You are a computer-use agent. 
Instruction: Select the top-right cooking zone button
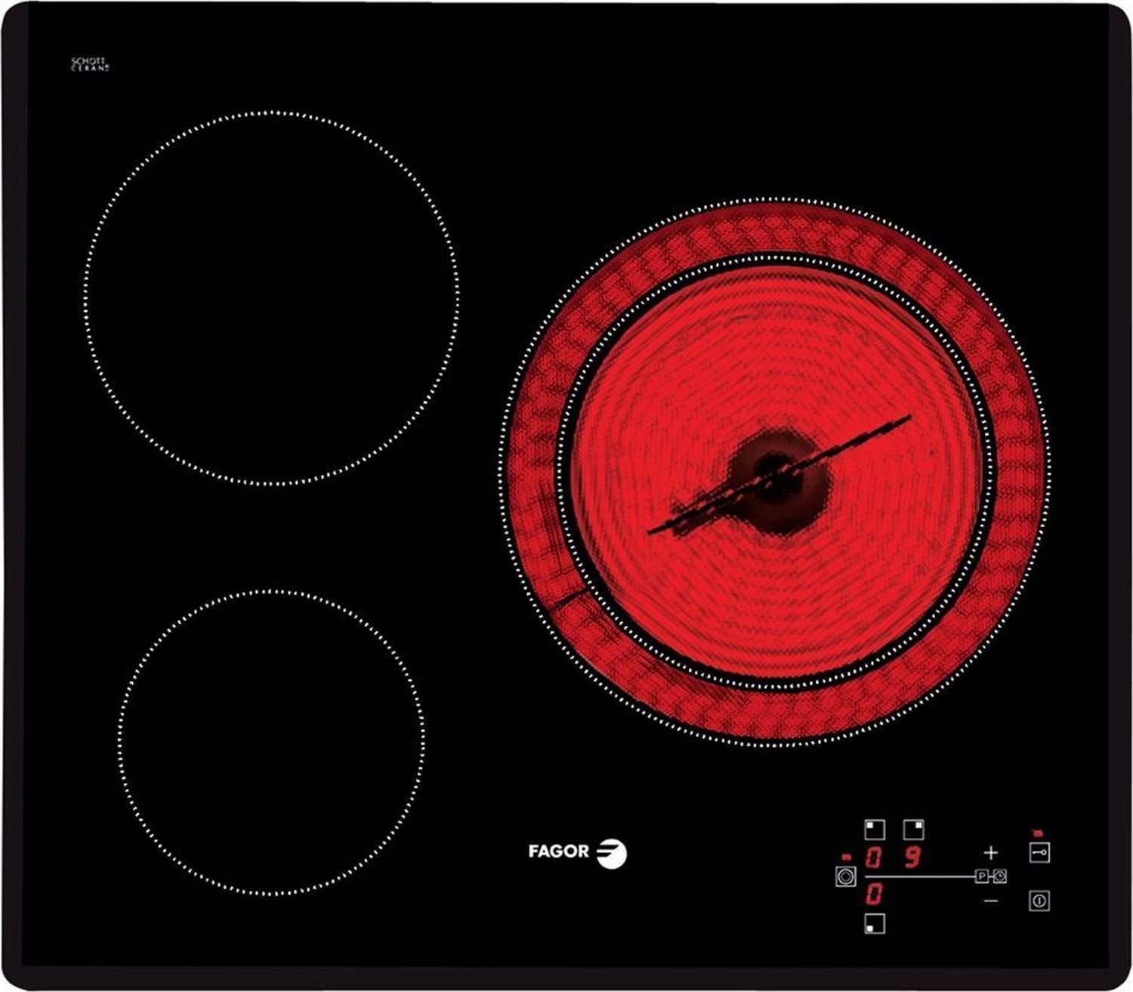pos(914,830)
